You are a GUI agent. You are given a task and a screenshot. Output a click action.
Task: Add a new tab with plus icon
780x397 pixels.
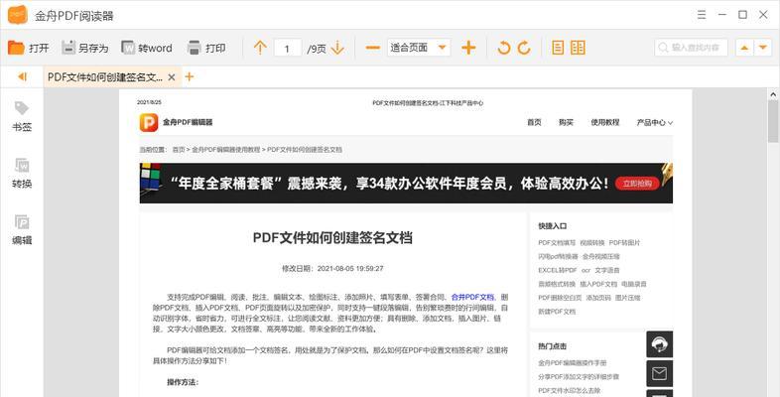pyautogui.click(x=189, y=76)
